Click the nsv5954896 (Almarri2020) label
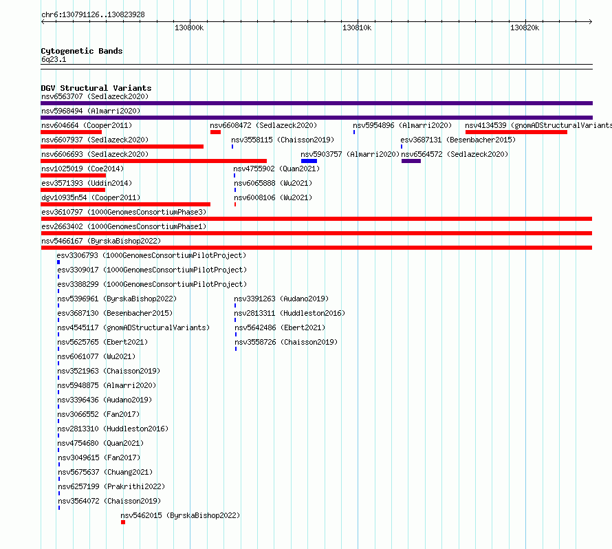Image resolution: width=612 pixels, height=549 pixels. click(x=402, y=125)
